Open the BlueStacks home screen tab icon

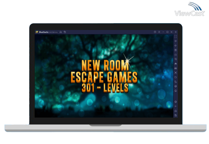(61, 32)
